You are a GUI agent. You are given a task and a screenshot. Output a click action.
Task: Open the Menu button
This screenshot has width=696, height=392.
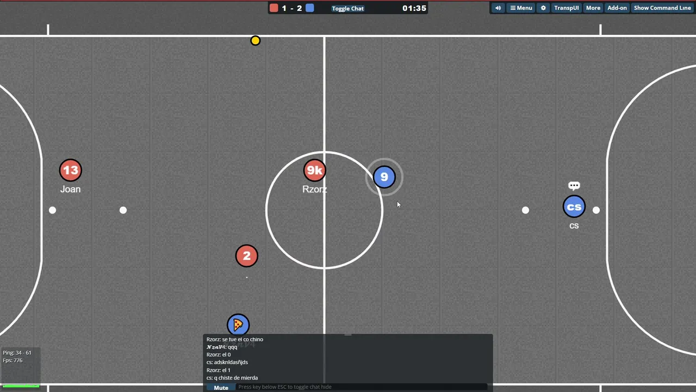coord(521,8)
